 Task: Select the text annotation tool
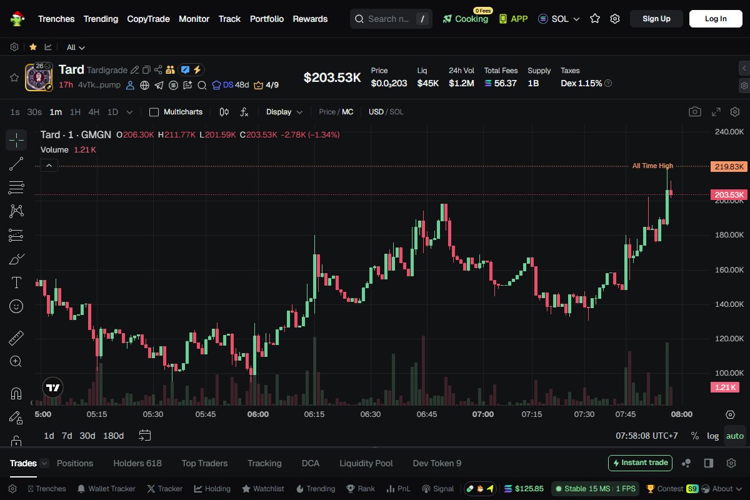[x=16, y=282]
